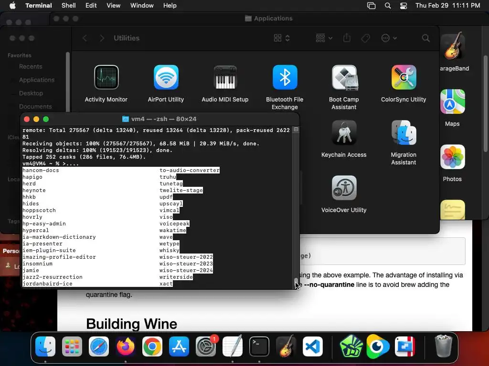Open the group-by dropdown in Finder toolbar

point(324,38)
